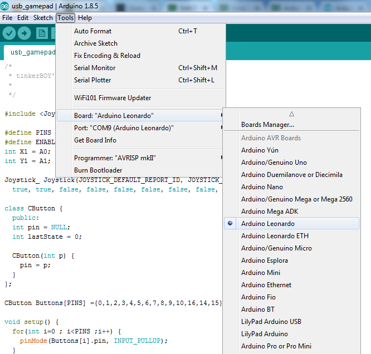The image size is (371, 354).
Task: Select Arduino Pro or Pro Mini board
Action: point(291,346)
